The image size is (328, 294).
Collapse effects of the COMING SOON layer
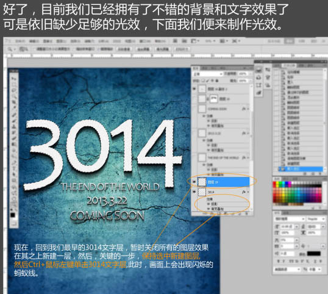coord(248,109)
